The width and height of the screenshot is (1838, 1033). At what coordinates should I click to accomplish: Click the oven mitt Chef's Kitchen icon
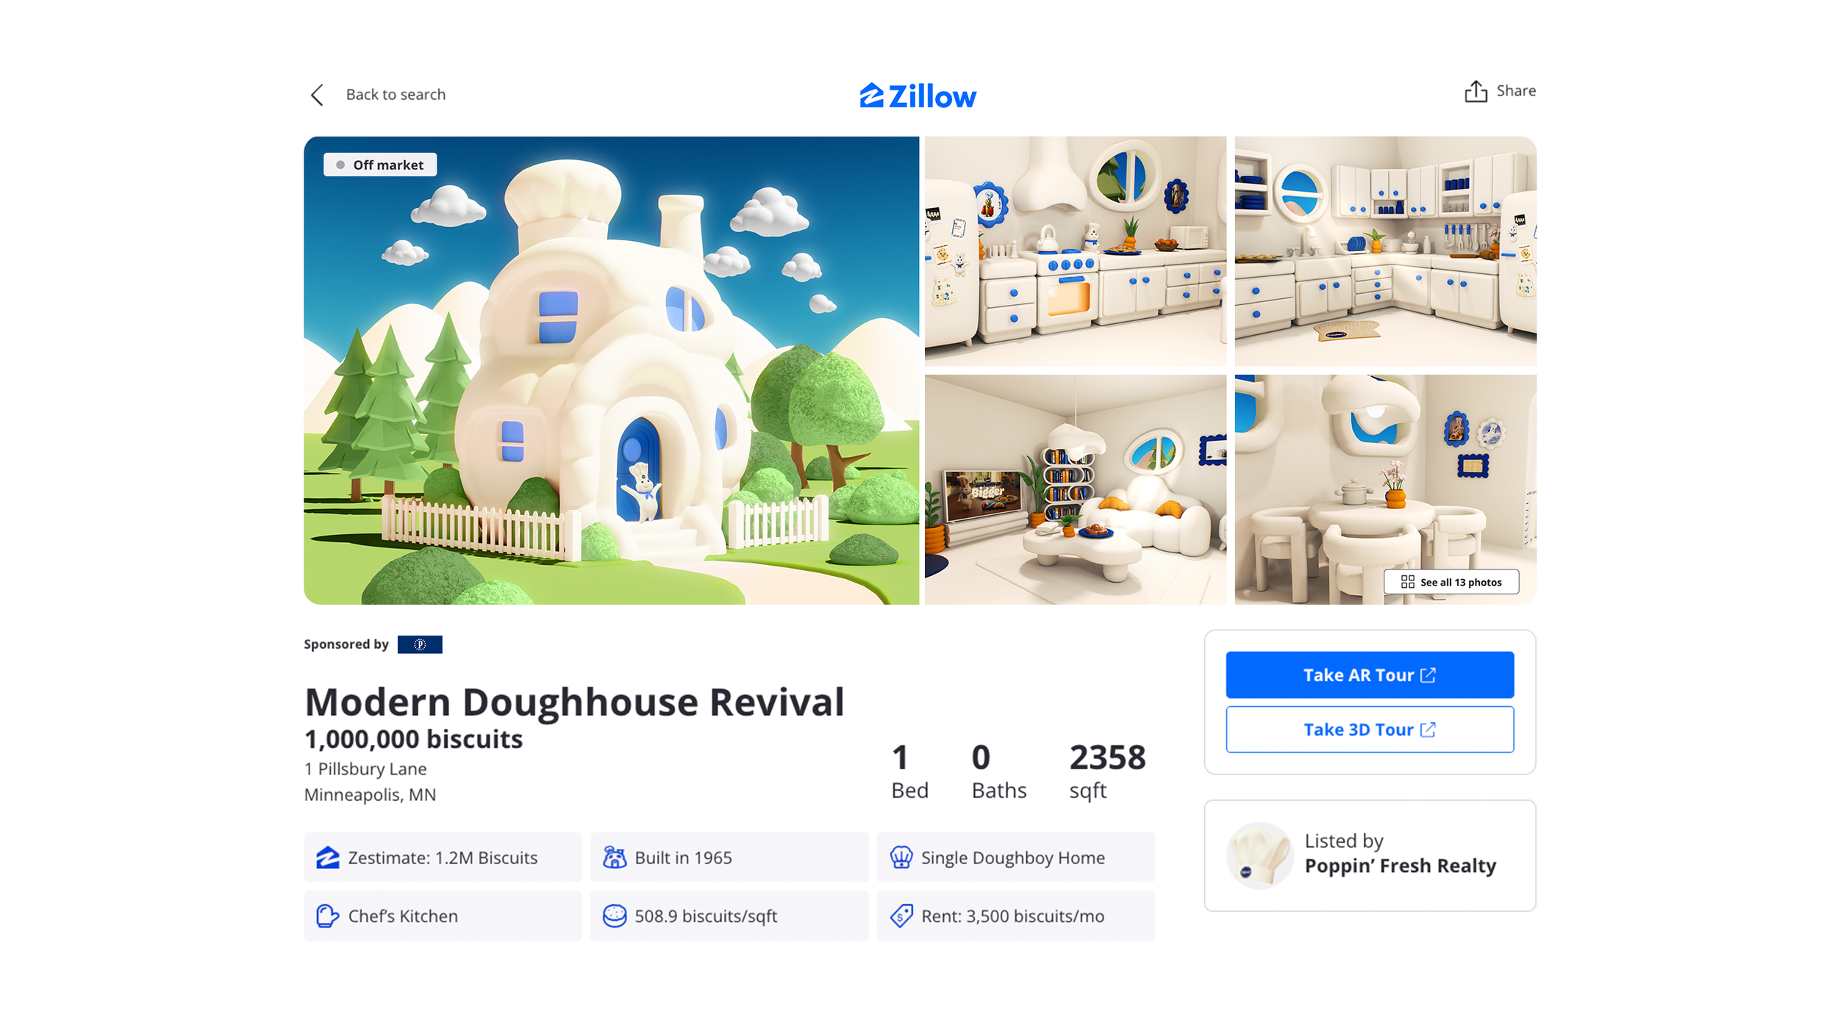328,916
